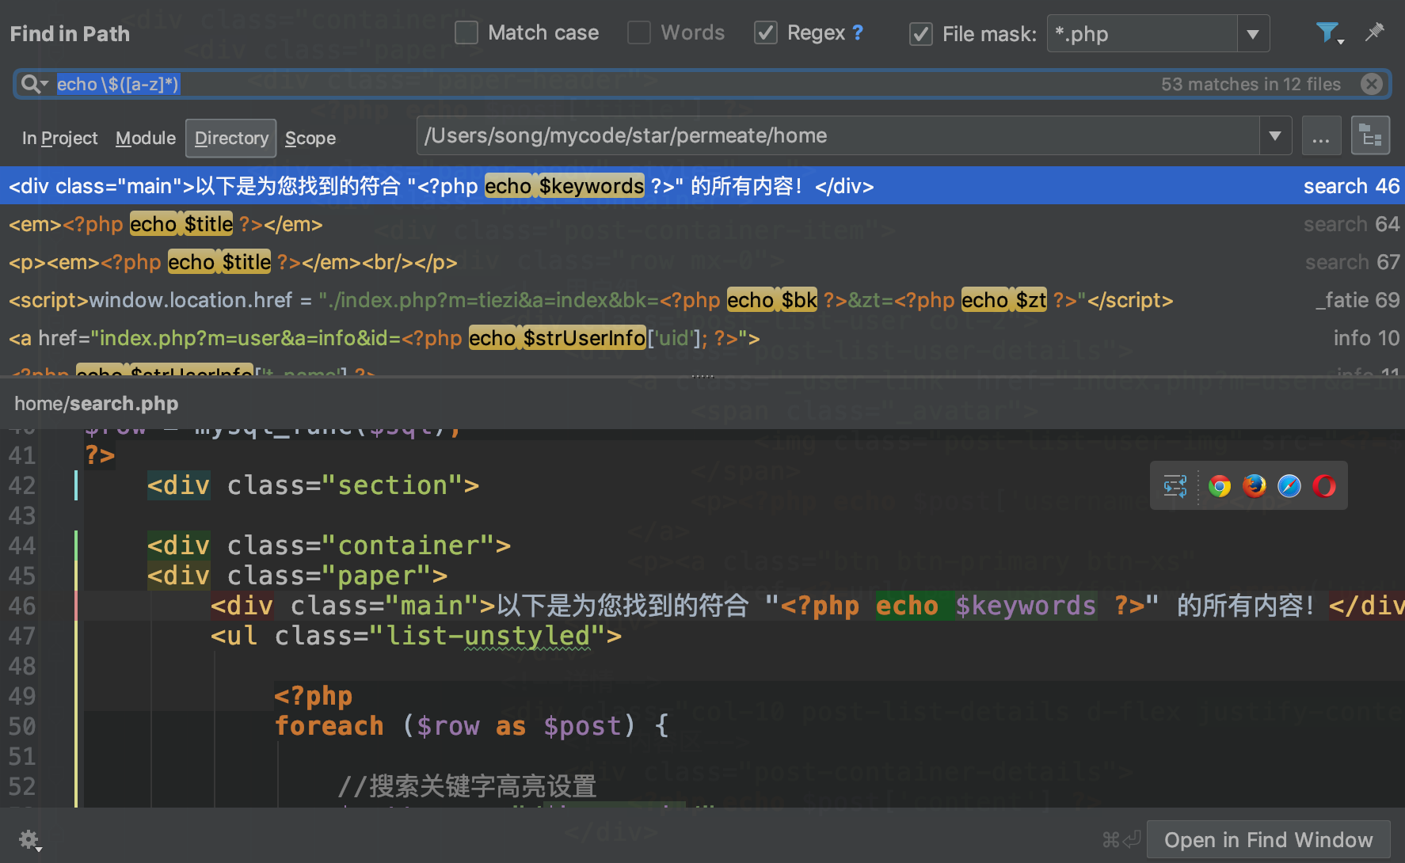Switch to the Module tab

[x=146, y=139]
